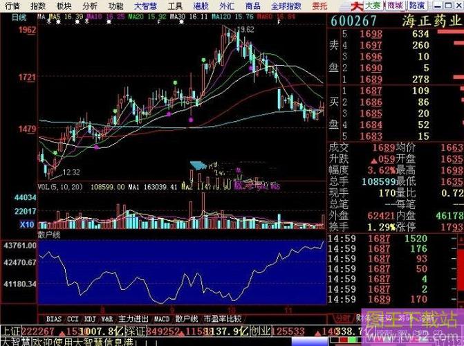Open the 板块 menu
The image size is (464, 346).
point(64,6)
